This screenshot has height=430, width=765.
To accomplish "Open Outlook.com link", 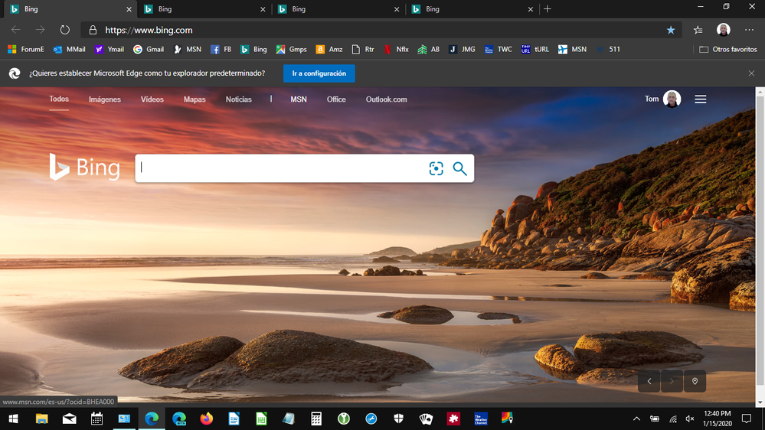I will click(x=386, y=99).
